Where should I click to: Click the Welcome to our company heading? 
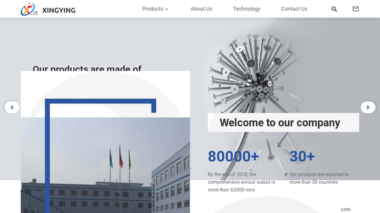(x=280, y=123)
